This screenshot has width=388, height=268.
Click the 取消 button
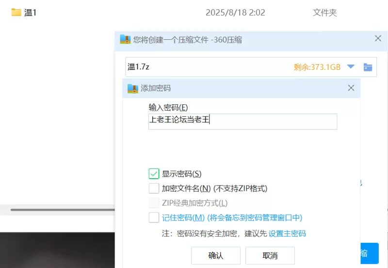(270, 255)
